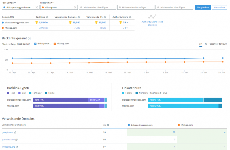This screenshot has height=150, width=230.
Task: Select the 3M time range tab
Action: click(201, 44)
